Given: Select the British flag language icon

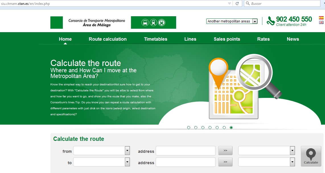Looking at the screenshot, I should tap(321, 22).
